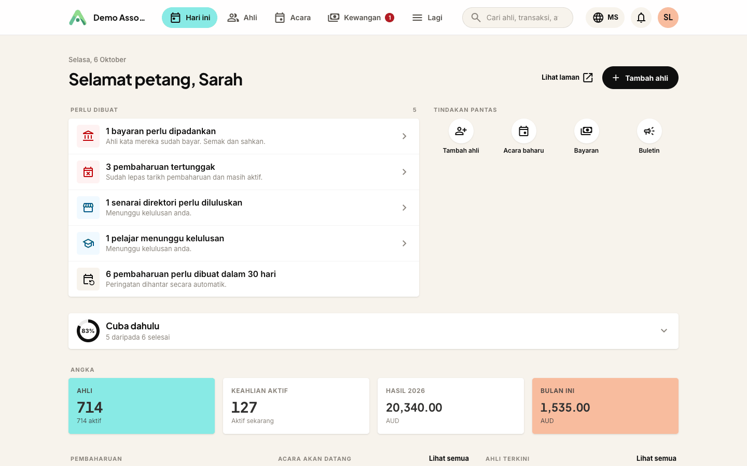Click Lihat semua for Ahli terkini
747x466 pixels.
656,458
